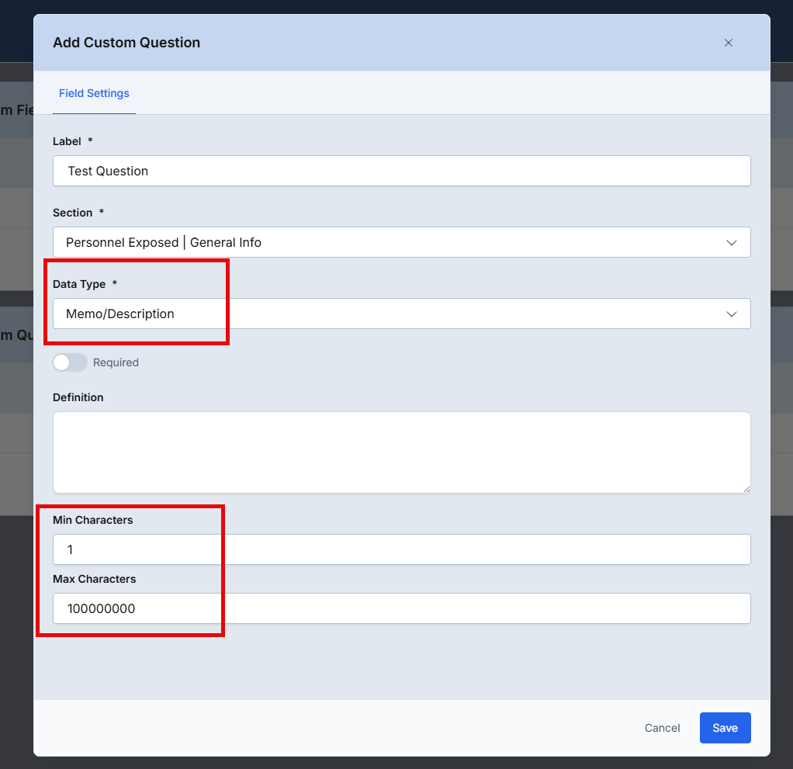Switch to the Field Settings tab

tap(94, 93)
